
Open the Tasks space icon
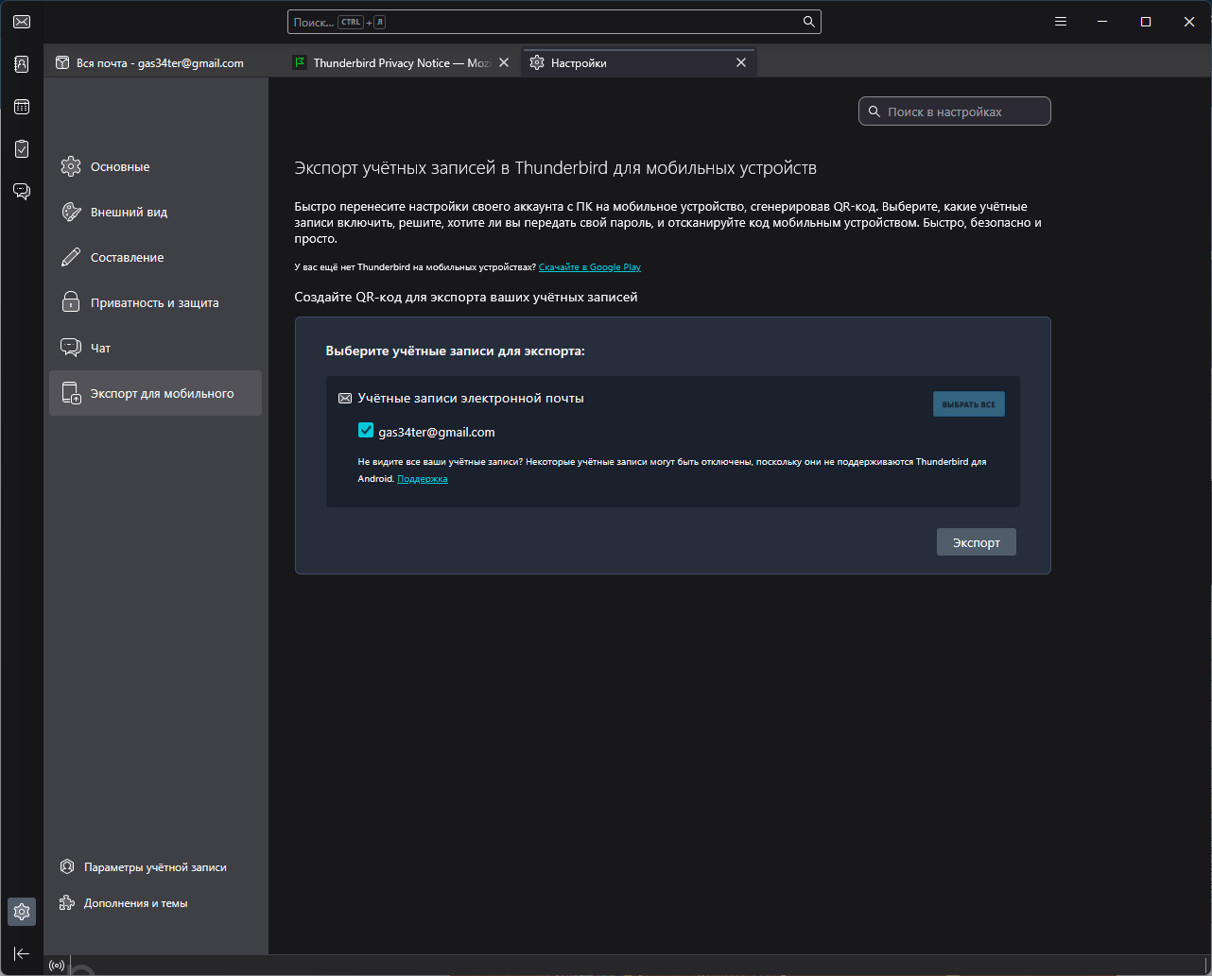point(22,148)
